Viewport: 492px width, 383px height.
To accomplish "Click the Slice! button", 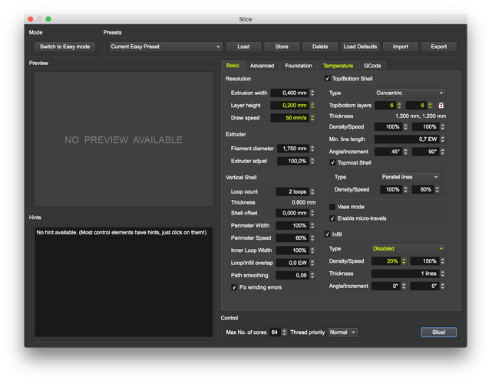I will [439, 332].
